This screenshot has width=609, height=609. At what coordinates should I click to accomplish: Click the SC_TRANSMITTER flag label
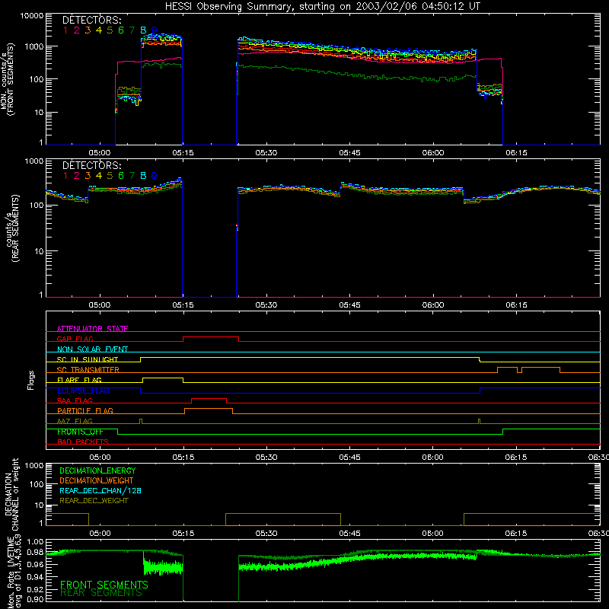point(88,369)
